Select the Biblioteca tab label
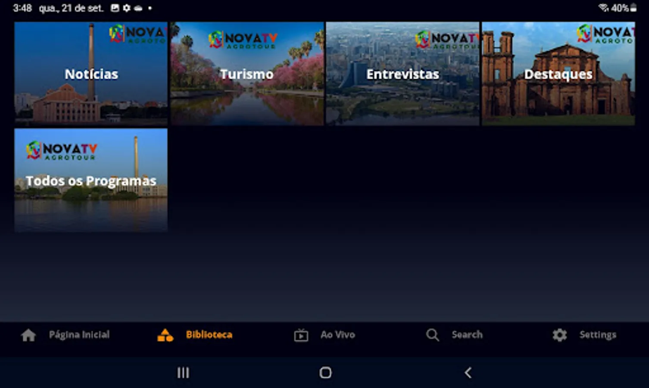This screenshot has height=388, width=649. coord(209,335)
